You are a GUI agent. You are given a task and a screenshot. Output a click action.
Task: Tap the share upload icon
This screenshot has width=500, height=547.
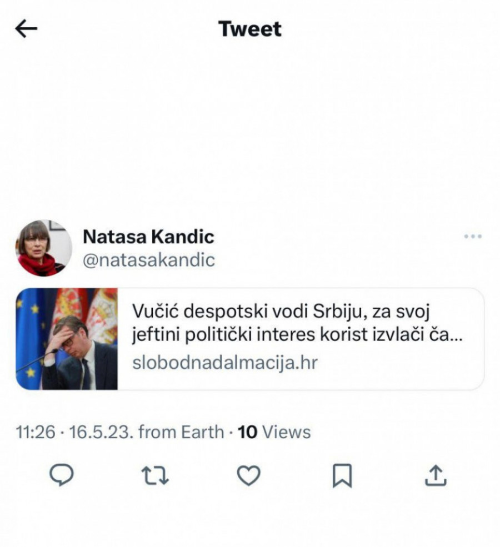tap(436, 475)
